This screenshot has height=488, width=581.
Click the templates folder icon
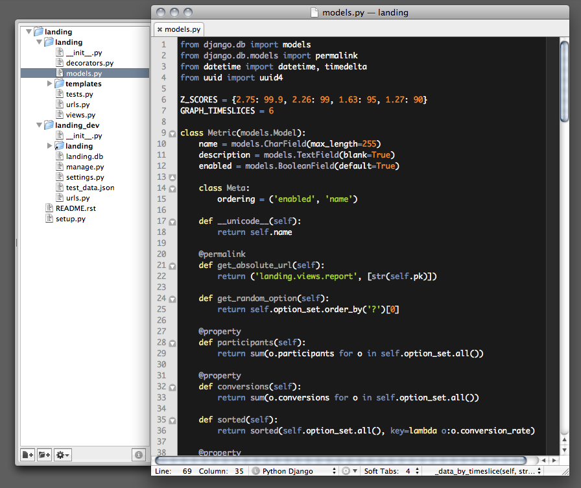[x=59, y=84]
